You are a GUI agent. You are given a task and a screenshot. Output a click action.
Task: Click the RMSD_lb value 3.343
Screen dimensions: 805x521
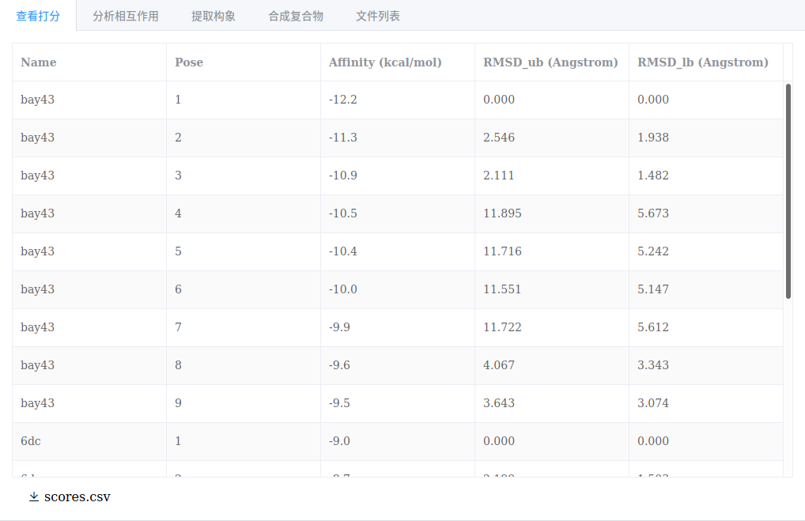click(x=653, y=365)
